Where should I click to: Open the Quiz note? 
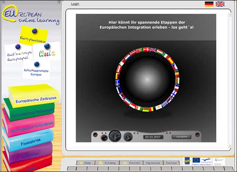(47, 52)
